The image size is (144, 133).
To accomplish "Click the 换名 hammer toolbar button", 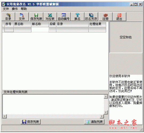I will (x=77, y=17).
